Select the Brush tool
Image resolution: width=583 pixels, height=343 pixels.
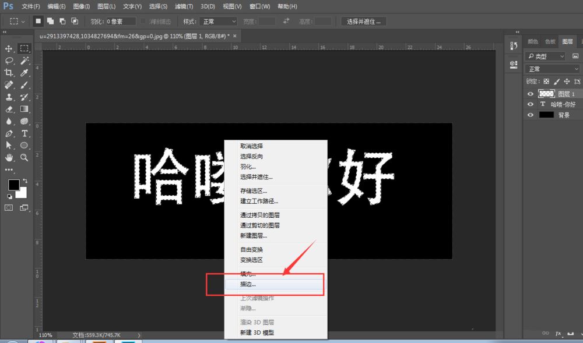[x=24, y=85]
